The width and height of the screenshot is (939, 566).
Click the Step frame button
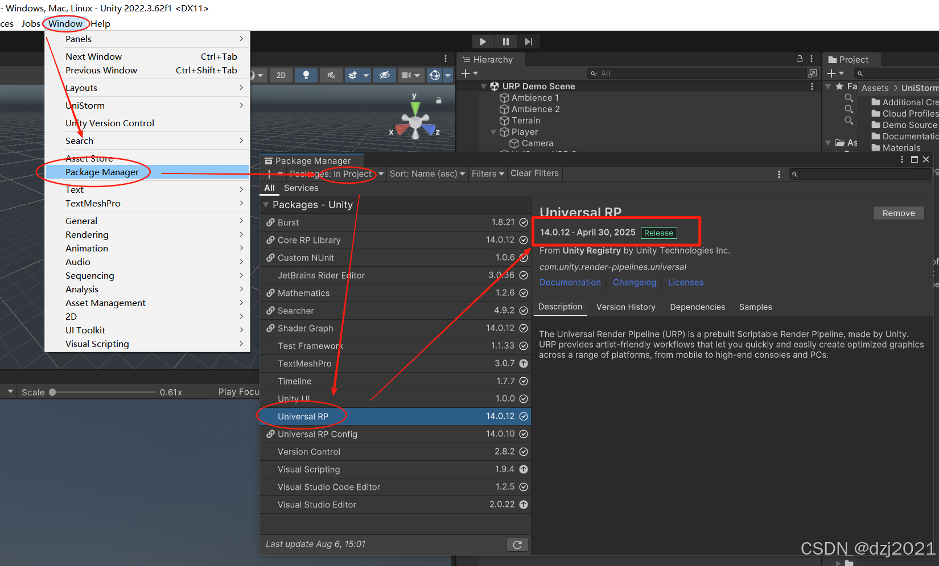[x=529, y=42]
